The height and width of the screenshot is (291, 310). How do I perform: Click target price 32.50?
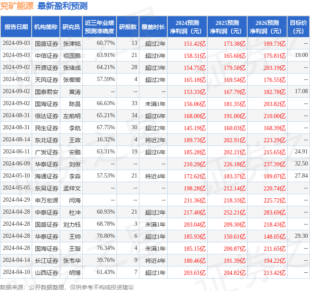pyautogui.click(x=301, y=163)
